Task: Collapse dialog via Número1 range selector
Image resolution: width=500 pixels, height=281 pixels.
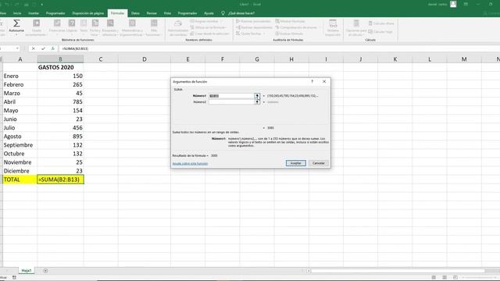Action: (x=257, y=95)
